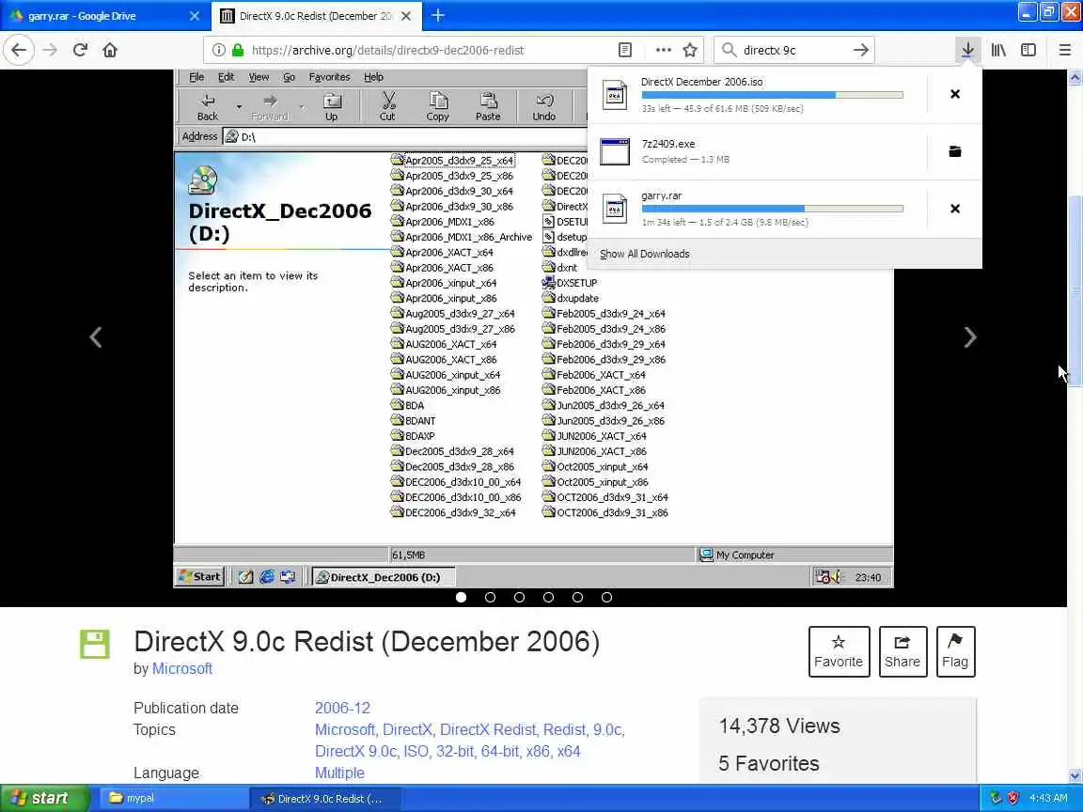Click the scrollbar up arrow
Viewport: 1083px width, 812px height.
point(1075,77)
